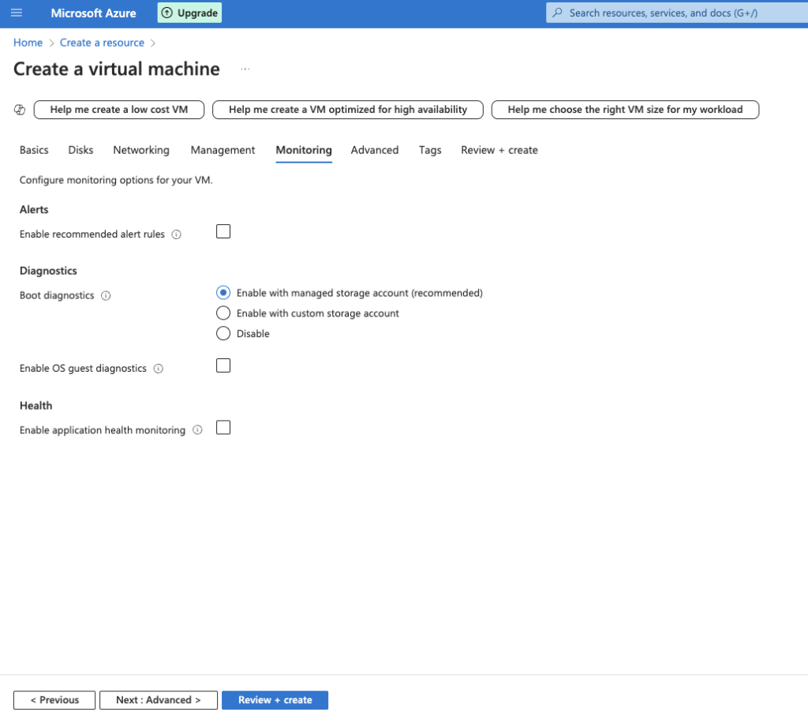The height and width of the screenshot is (723, 808).
Task: Switch to the Disks tab
Action: 81,150
